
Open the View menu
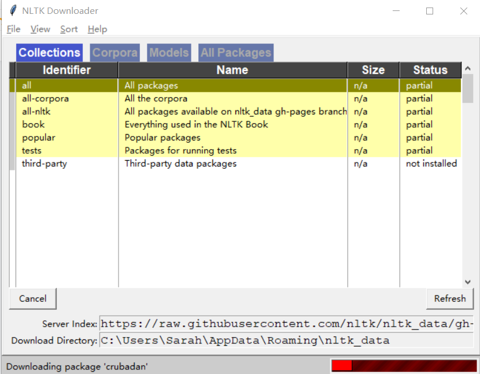pos(40,29)
